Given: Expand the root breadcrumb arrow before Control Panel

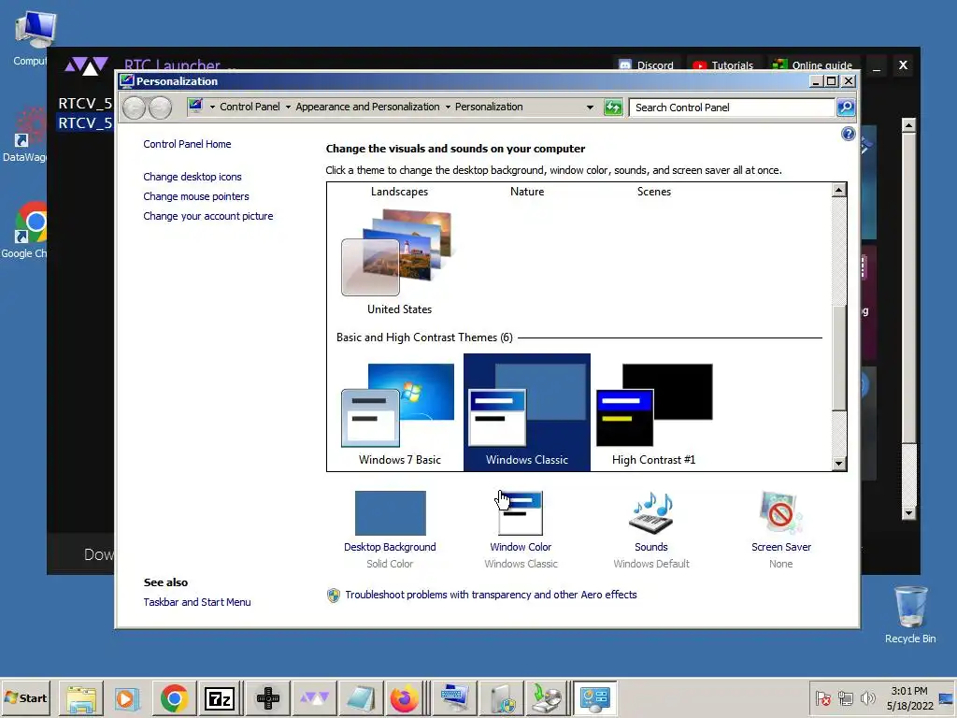Looking at the screenshot, I should click(x=212, y=107).
